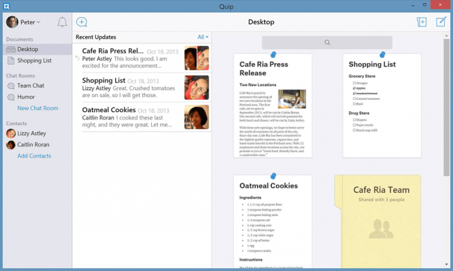Image resolution: width=453 pixels, height=271 pixels.
Task: Click the scrollbar up arrow
Action: tap(447, 35)
